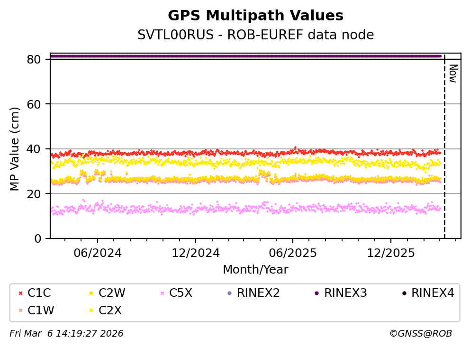Screen dimensions: 470x348
Task: Click the yellow C2W legend marker
Action: 91,293
